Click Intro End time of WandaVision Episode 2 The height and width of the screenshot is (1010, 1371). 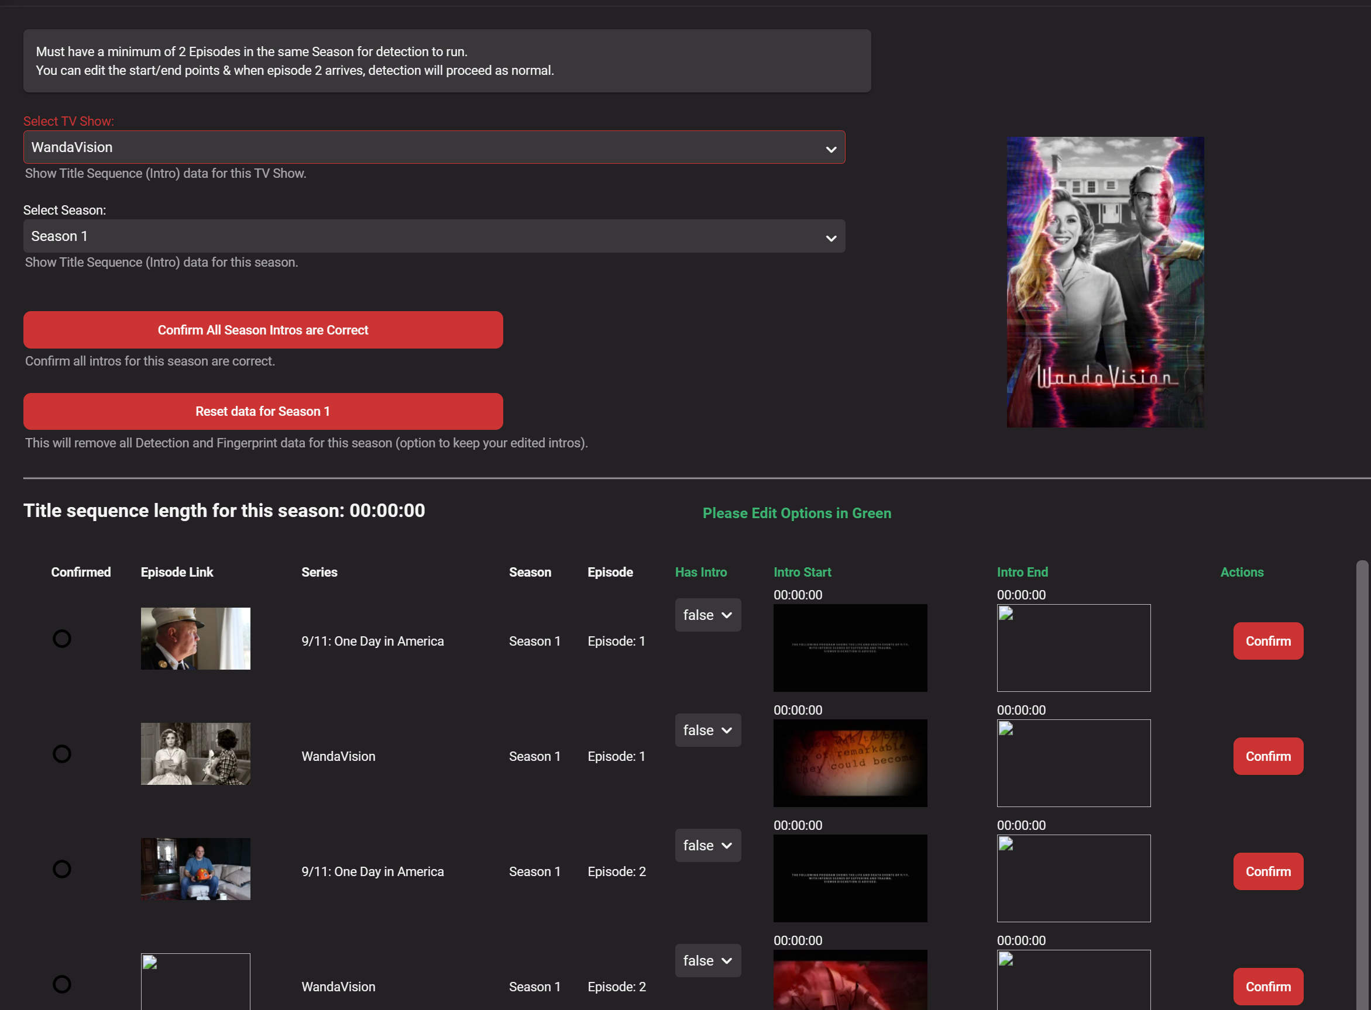pyautogui.click(x=1021, y=941)
